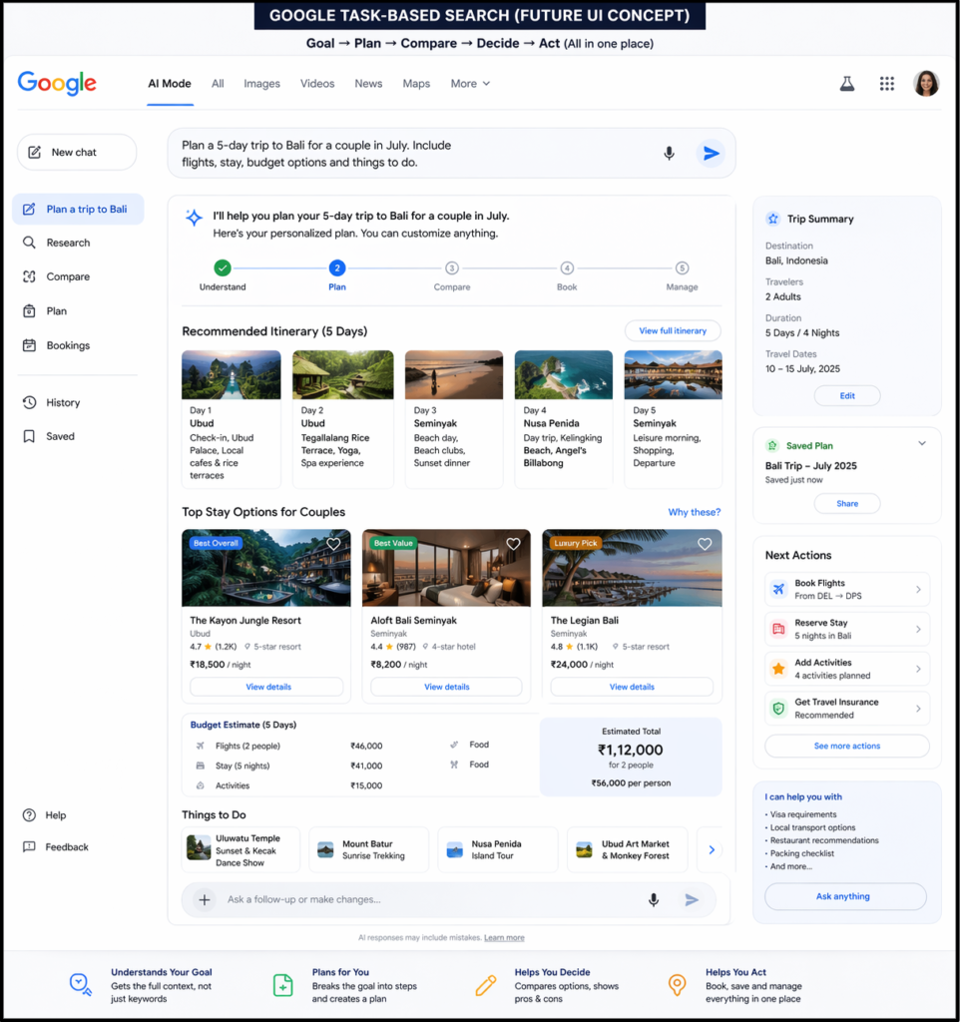Select the microphone icon in the search bar
The width and height of the screenshot is (960, 1022).
pyautogui.click(x=669, y=153)
